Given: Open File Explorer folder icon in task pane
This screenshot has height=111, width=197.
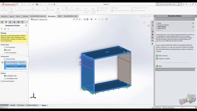Looking at the screenshot, I should 153,28.
